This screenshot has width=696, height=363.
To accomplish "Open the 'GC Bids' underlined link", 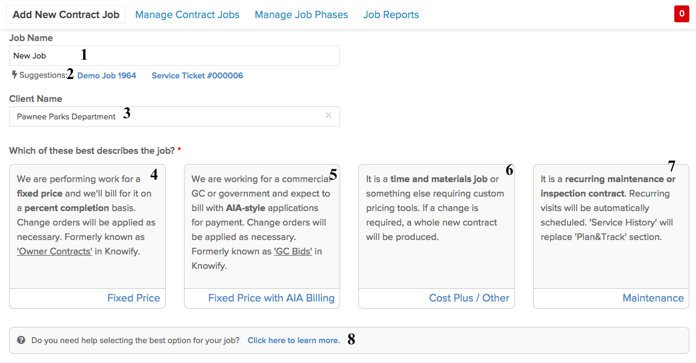I will pyautogui.click(x=293, y=251).
